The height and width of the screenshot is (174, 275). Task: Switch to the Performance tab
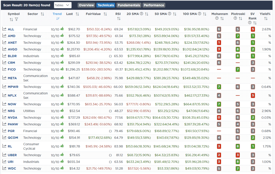tap(154, 5)
